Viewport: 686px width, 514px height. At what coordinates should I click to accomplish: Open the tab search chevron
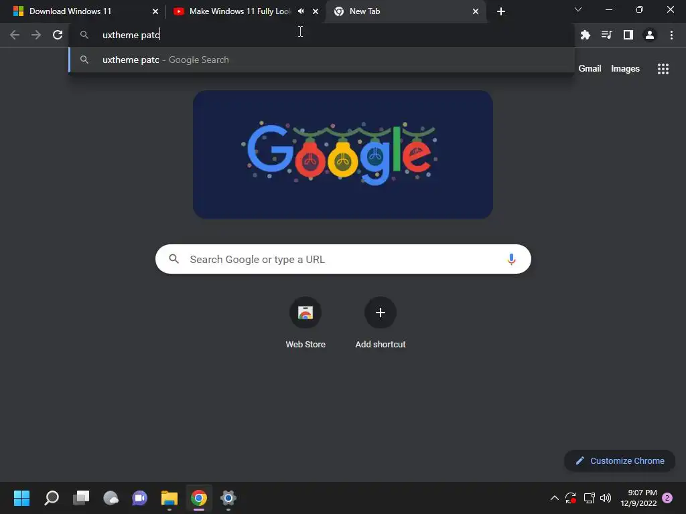578,9
